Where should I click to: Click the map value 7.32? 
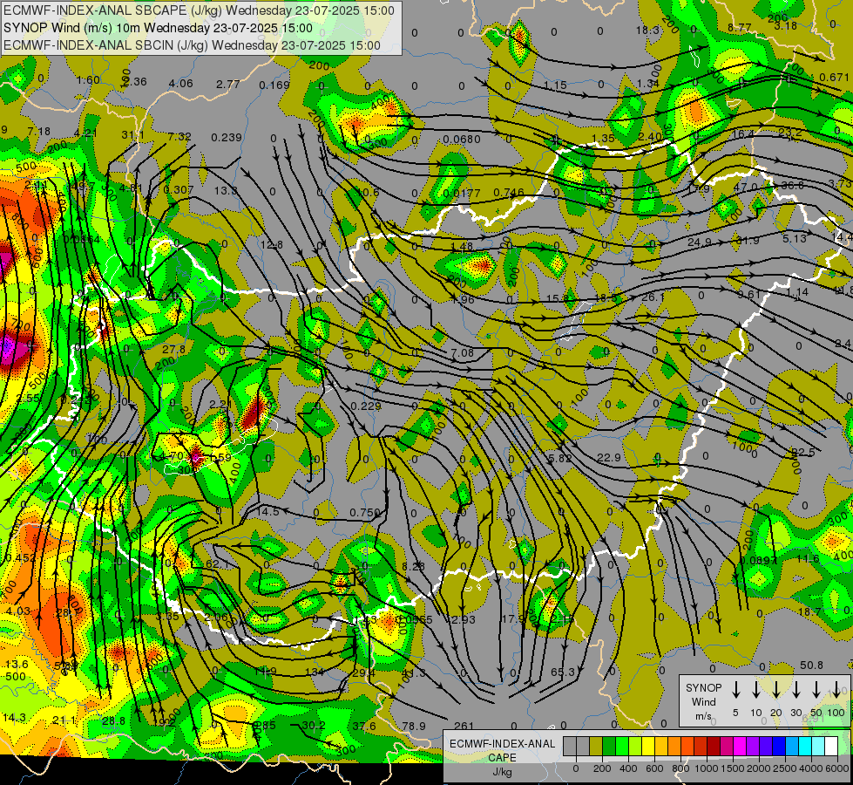[179, 136]
